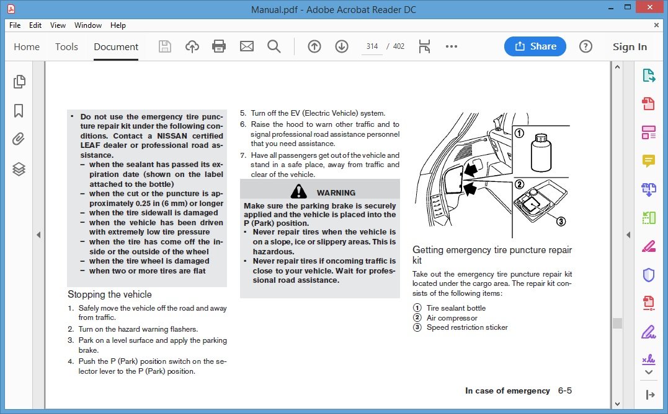This screenshot has width=668, height=414.
Task: Go to next page arrow
Action: point(341,46)
